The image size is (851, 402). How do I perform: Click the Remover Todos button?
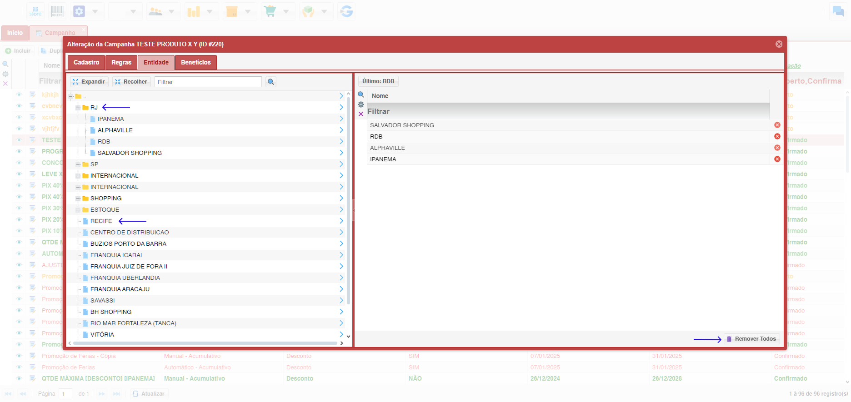751,339
